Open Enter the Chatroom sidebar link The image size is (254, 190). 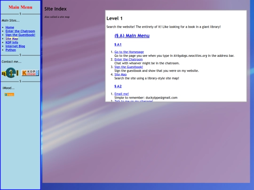pos(20,31)
